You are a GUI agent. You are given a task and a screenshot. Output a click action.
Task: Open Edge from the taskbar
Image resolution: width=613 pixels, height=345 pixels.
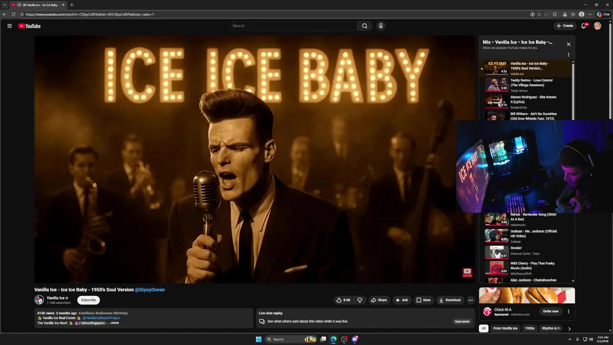pyautogui.click(x=334, y=339)
